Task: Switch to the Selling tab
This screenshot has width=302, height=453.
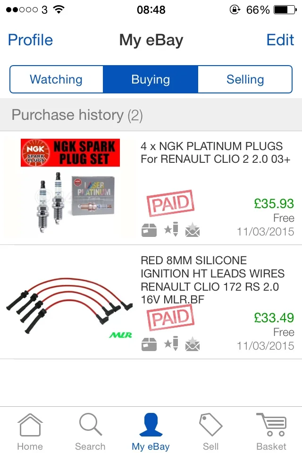Action: point(245,79)
